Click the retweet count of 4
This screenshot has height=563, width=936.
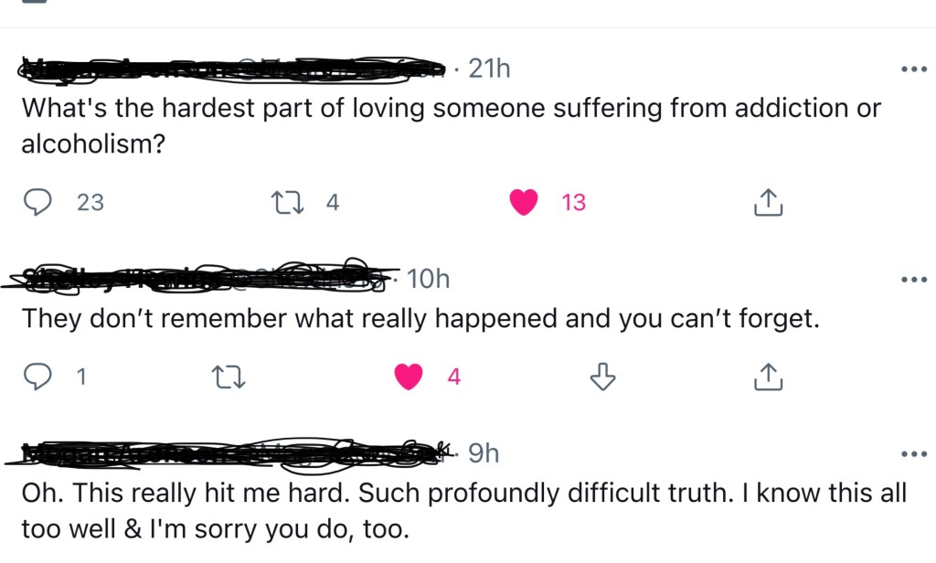(x=333, y=202)
